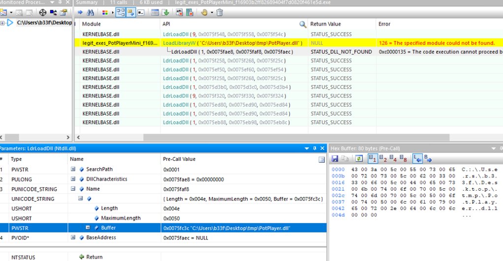503x261 pixels.
Task: Select the LdrLoadDll 0x0075eb88 row
Action: [289, 122]
